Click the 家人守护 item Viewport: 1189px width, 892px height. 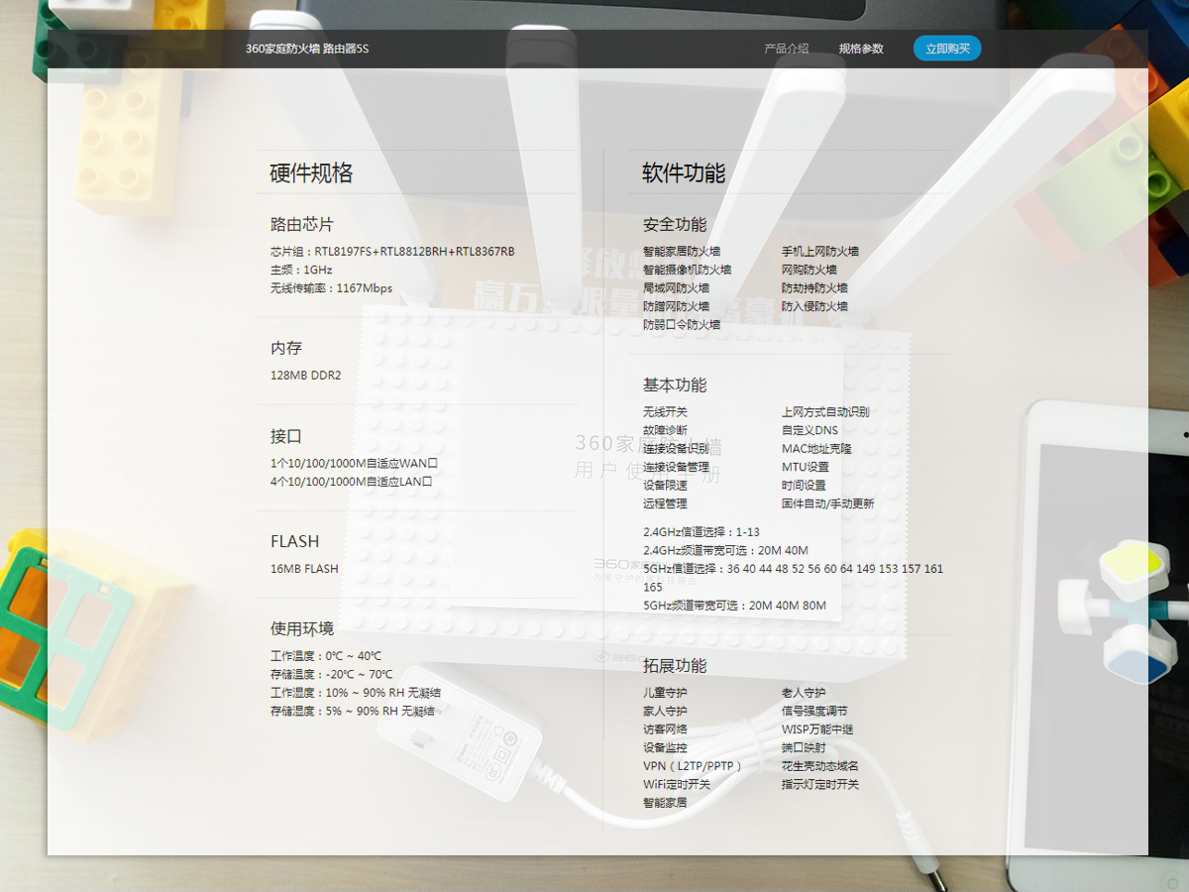click(x=665, y=712)
